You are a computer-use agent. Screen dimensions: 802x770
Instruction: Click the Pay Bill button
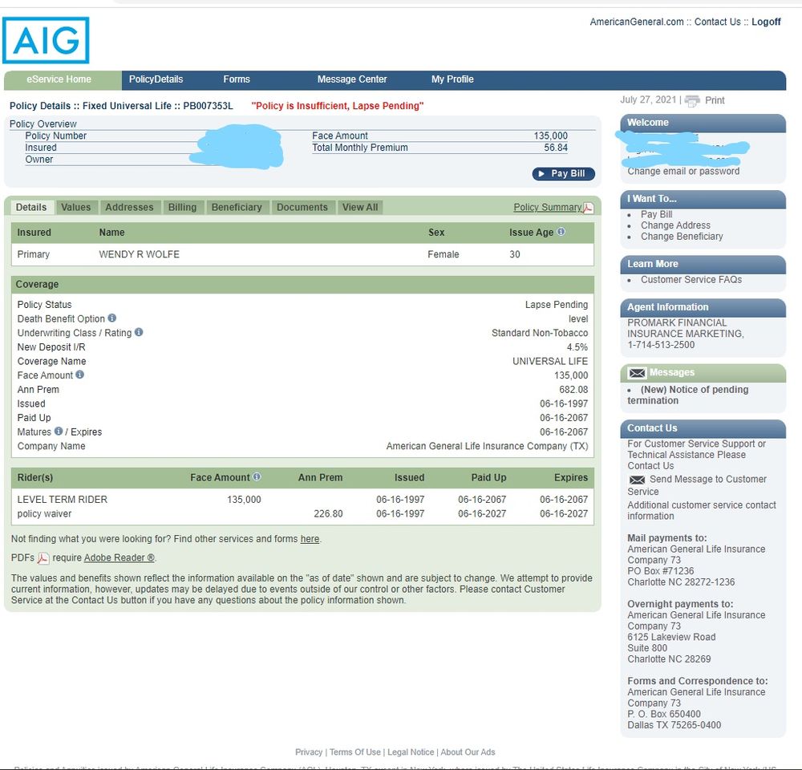(x=563, y=174)
